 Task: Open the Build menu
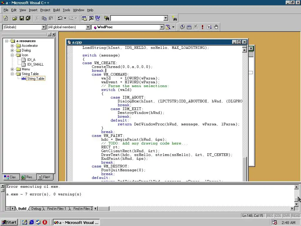pyautogui.click(x=56, y=10)
